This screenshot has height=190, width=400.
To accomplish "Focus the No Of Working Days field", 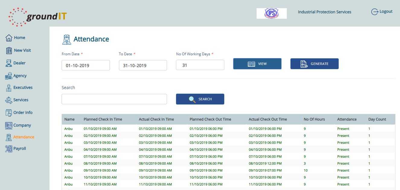I will [200, 65].
